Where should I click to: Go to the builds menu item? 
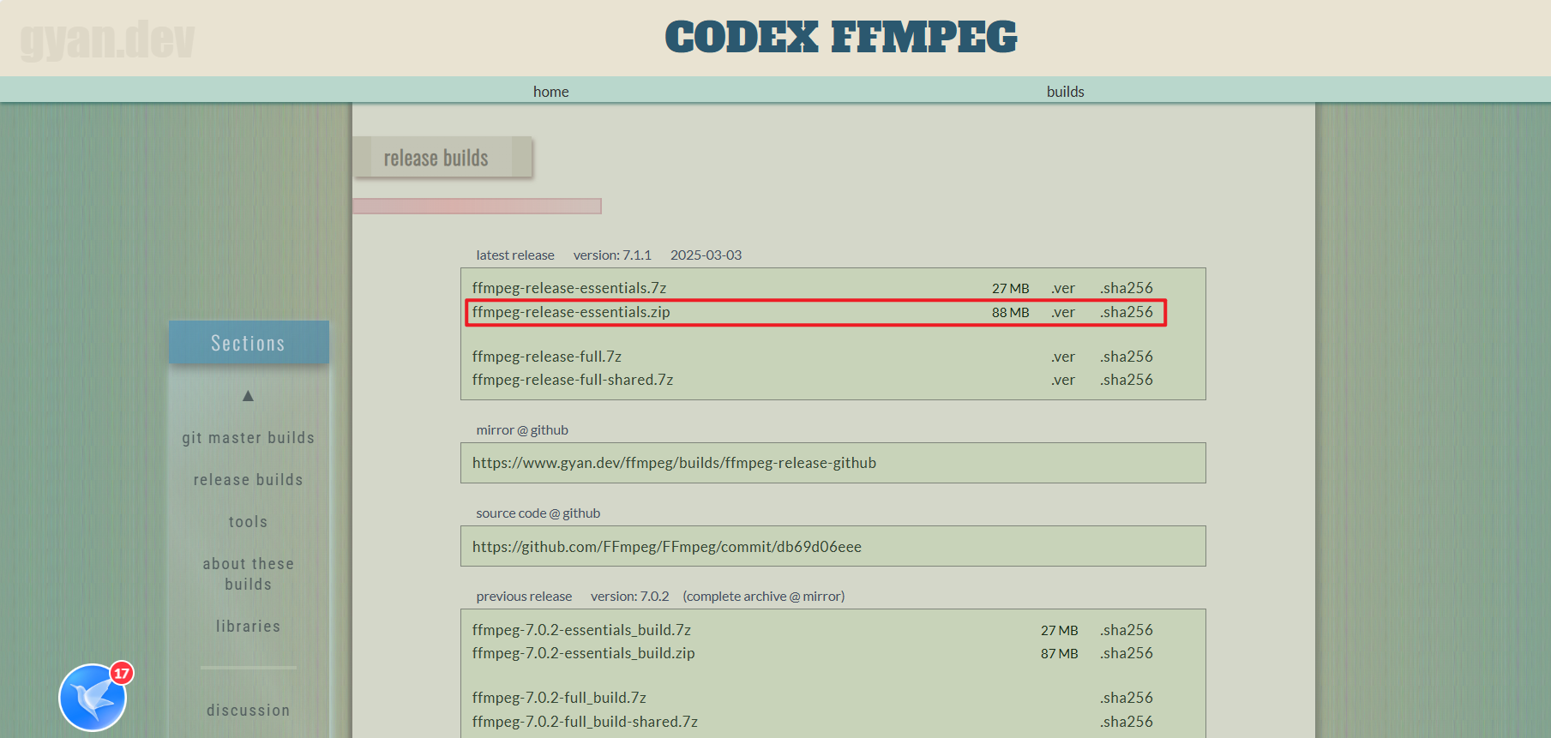1065,92
